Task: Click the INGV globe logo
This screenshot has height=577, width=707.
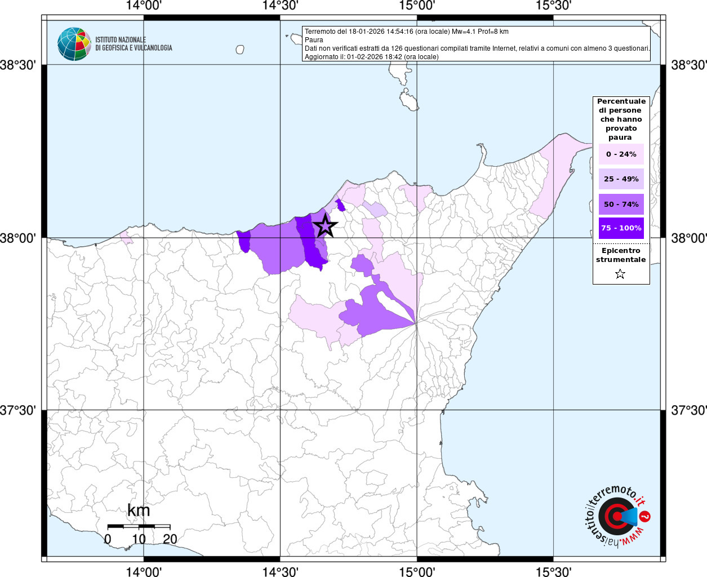Action: (x=74, y=44)
